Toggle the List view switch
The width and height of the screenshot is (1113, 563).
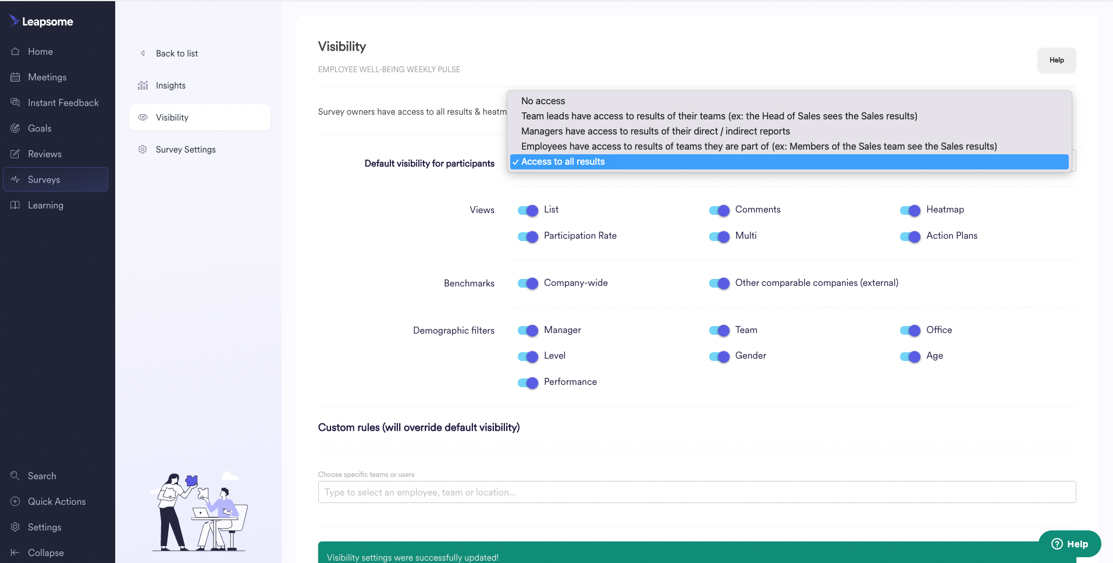point(528,210)
